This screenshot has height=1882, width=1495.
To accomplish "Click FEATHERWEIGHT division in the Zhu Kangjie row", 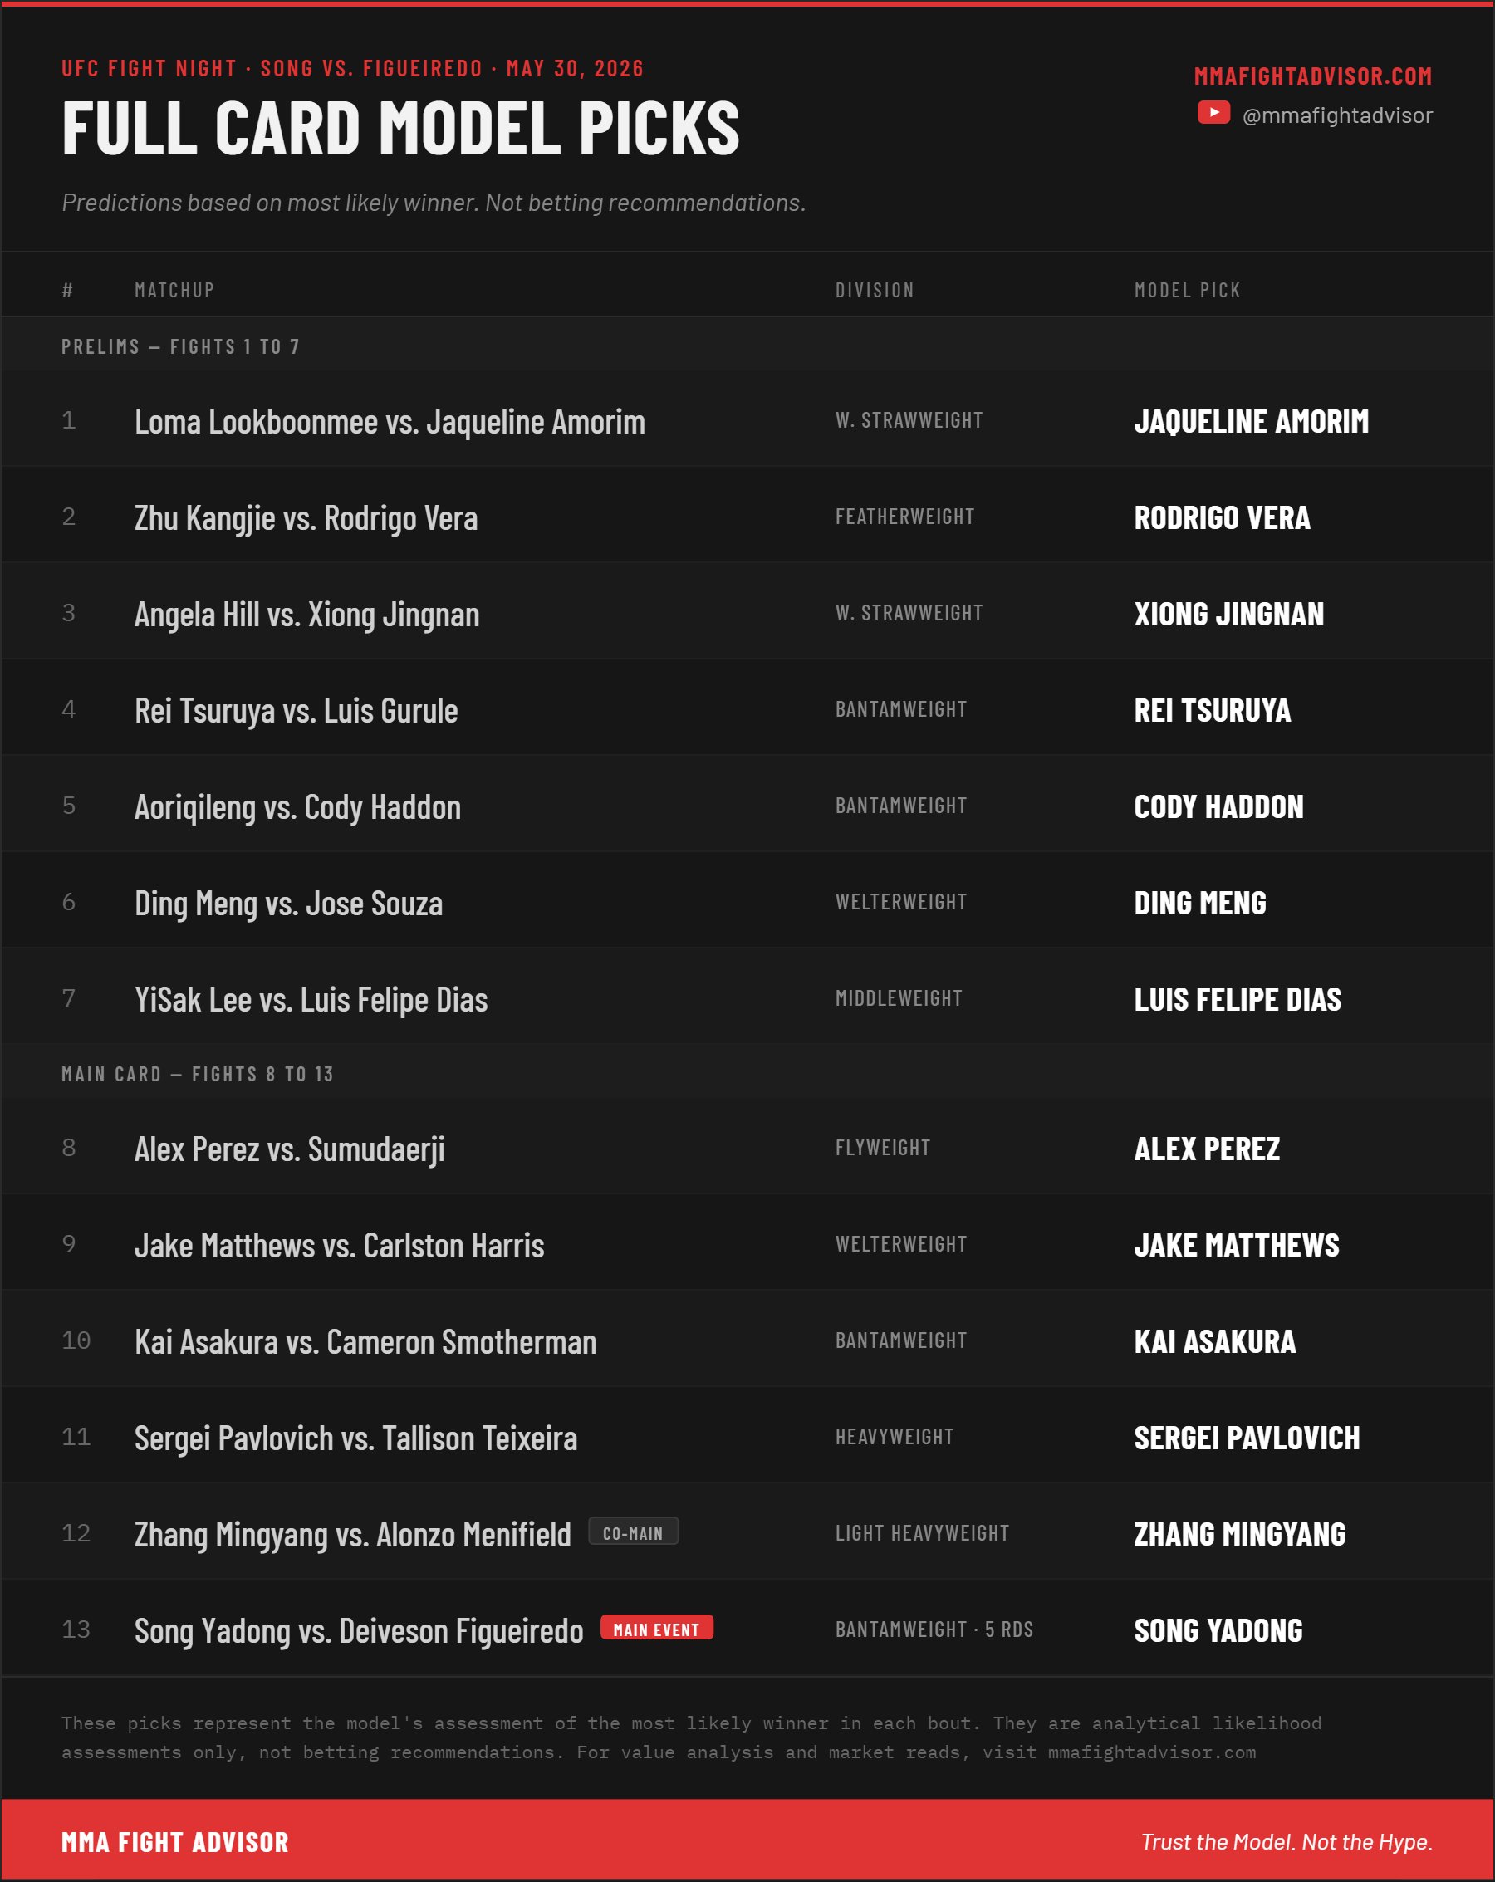I will coord(904,517).
